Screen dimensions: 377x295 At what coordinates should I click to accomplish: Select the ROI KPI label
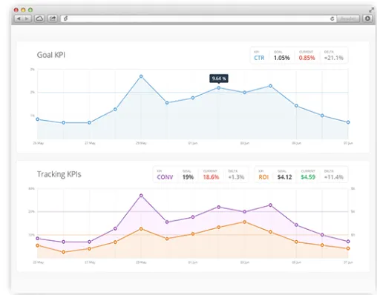click(263, 177)
